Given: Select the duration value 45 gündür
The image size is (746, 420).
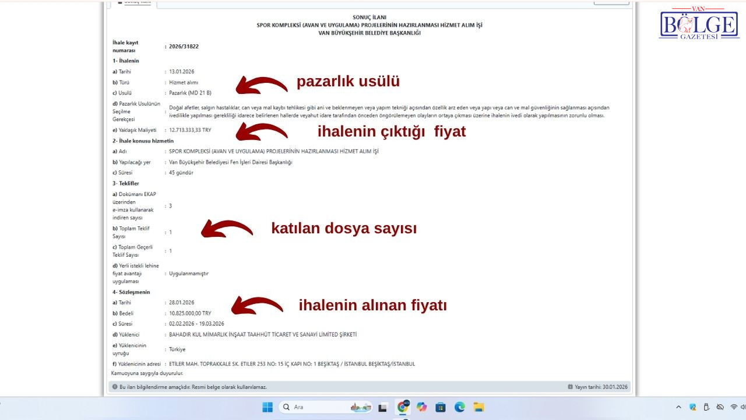Looking at the screenshot, I should point(181,173).
